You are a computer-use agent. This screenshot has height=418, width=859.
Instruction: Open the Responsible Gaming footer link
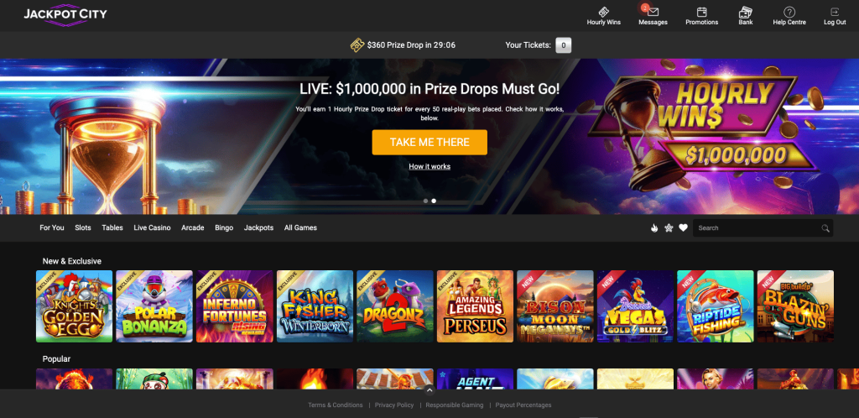pos(455,405)
